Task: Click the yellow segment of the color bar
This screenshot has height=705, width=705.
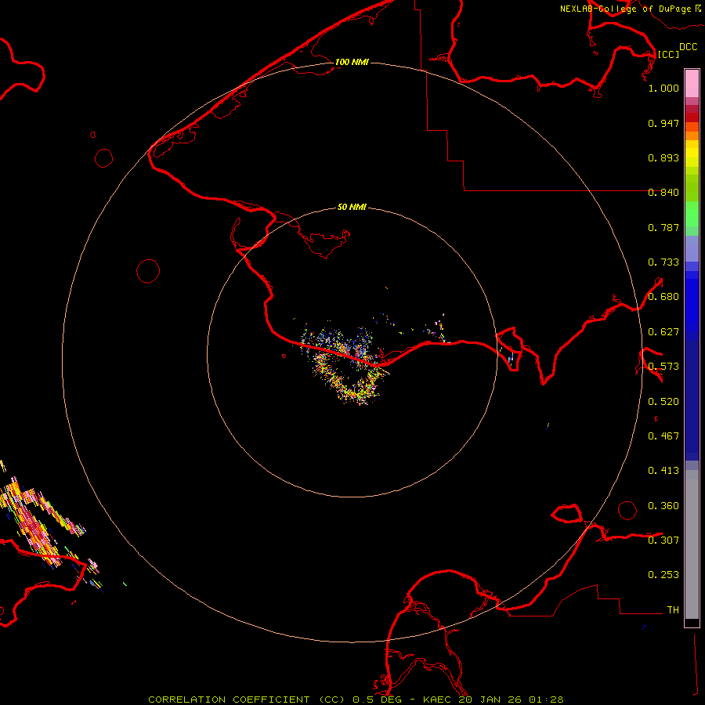Action: coord(692,153)
